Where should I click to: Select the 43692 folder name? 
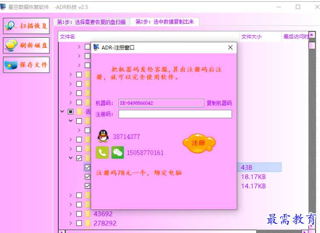tap(103, 214)
